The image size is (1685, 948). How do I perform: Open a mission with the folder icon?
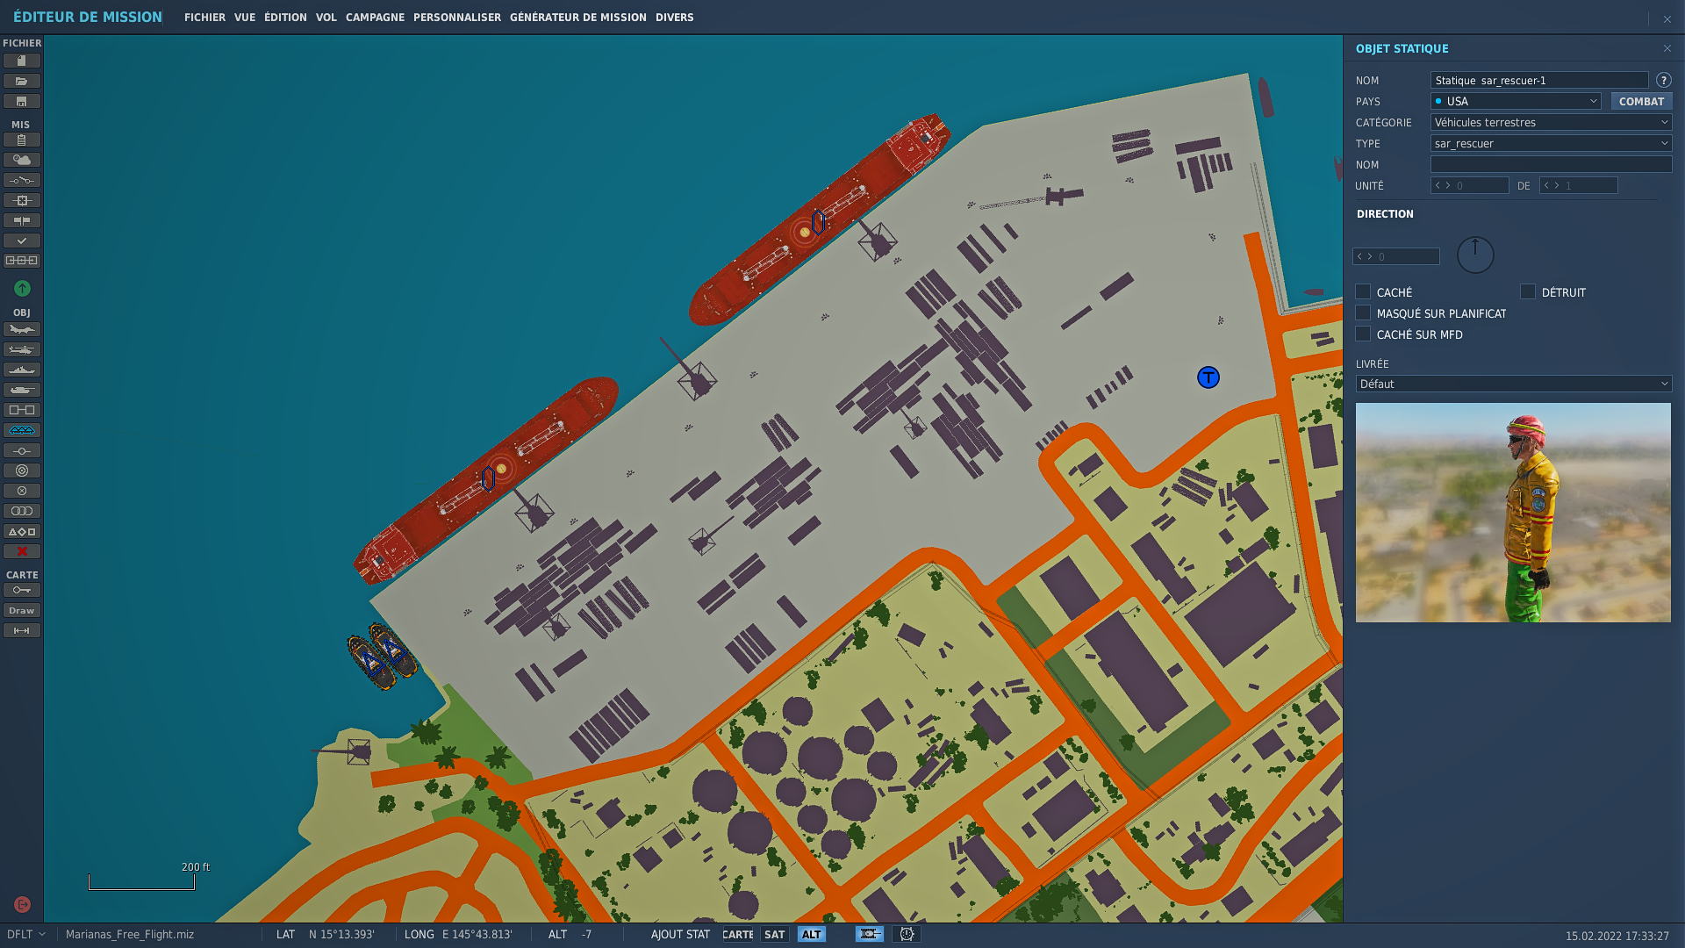pos(22,81)
